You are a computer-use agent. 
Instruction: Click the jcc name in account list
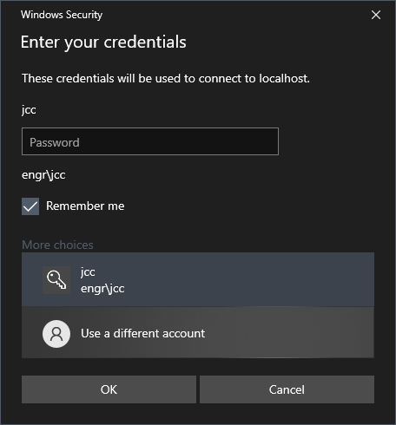pos(88,272)
